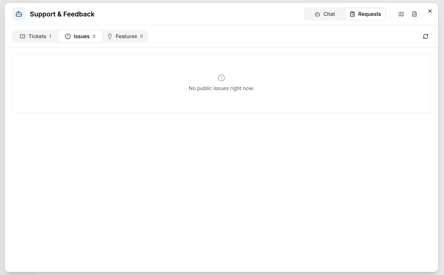Switch to the Chat view
The height and width of the screenshot is (275, 444).
[325, 14]
